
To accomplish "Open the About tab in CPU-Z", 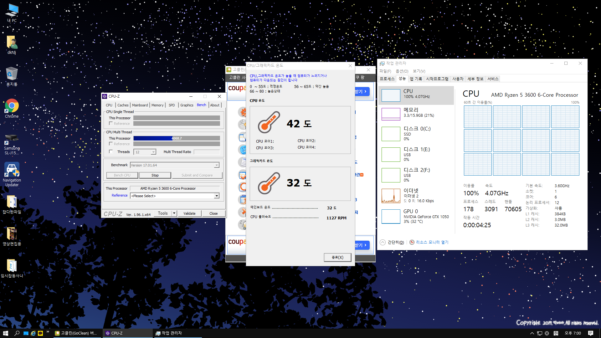I will coord(215,105).
